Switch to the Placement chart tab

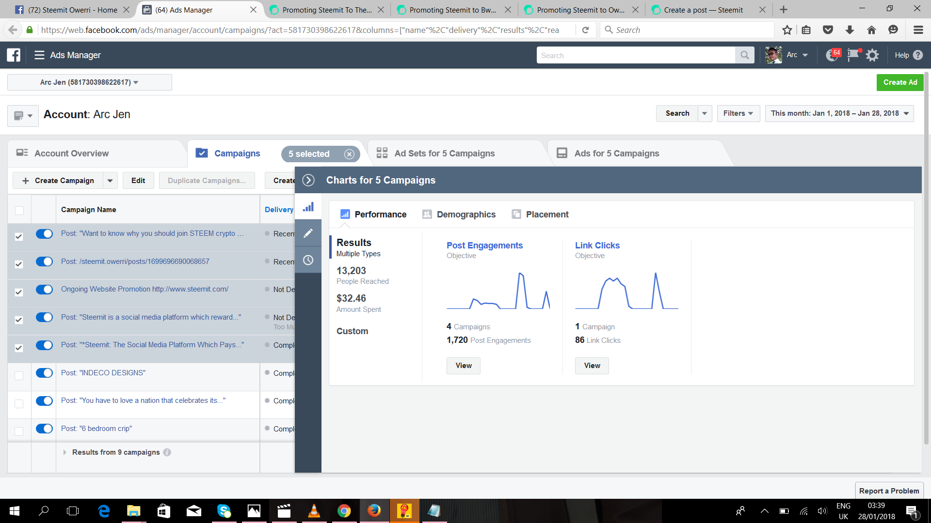tap(540, 215)
